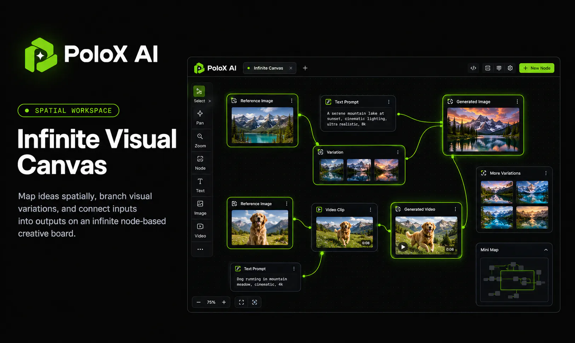Add a new canvas tab with plus
Viewport: 575px width, 343px height.
pyautogui.click(x=305, y=68)
